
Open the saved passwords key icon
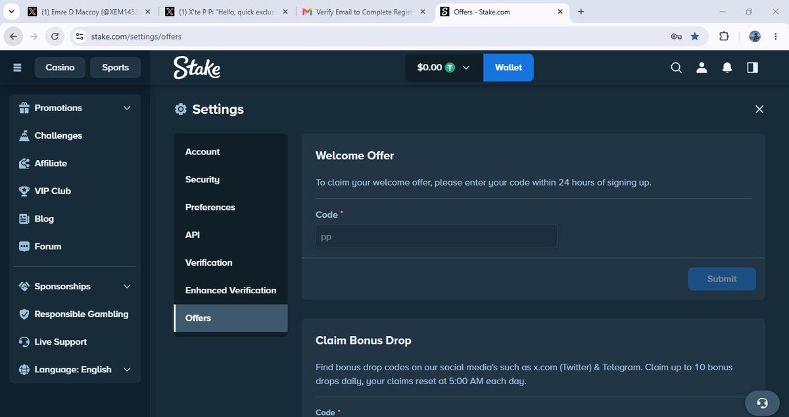pos(676,37)
